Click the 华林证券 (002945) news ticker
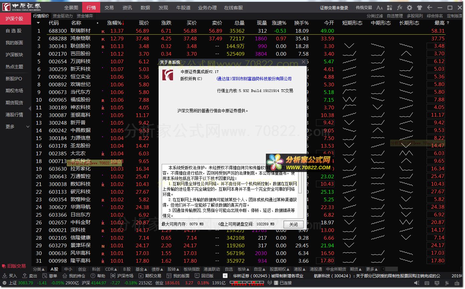465x289 pixels. 268,276
